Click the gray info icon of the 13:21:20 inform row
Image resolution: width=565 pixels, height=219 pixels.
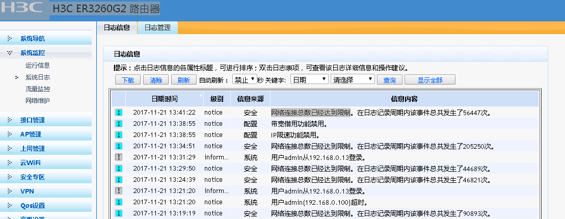tap(119, 190)
